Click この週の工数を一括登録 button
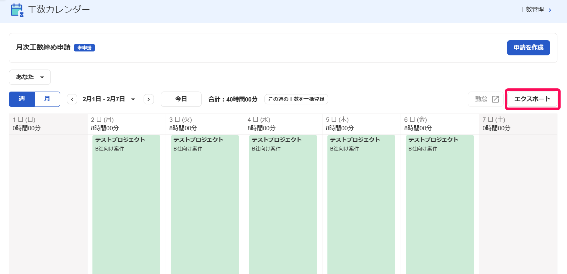The image size is (567, 274). pos(296,99)
